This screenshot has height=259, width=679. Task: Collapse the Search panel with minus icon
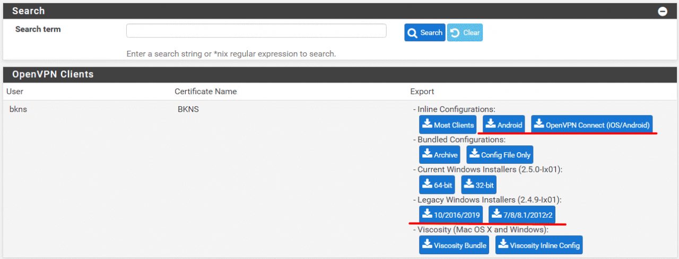pyautogui.click(x=663, y=11)
